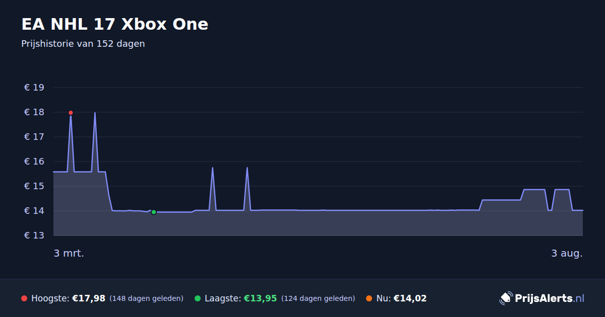Click the green dot beside Laagste legend
This screenshot has width=605, height=317.
(198, 298)
